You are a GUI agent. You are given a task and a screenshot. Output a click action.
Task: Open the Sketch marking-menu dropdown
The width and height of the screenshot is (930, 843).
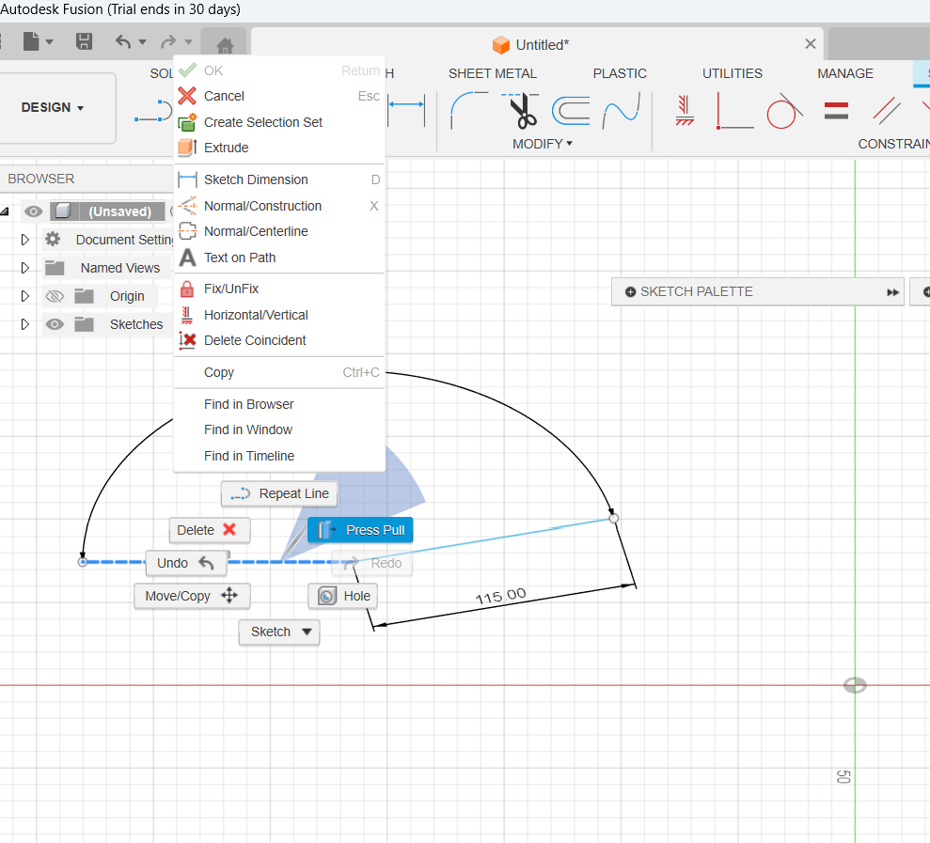click(x=278, y=632)
